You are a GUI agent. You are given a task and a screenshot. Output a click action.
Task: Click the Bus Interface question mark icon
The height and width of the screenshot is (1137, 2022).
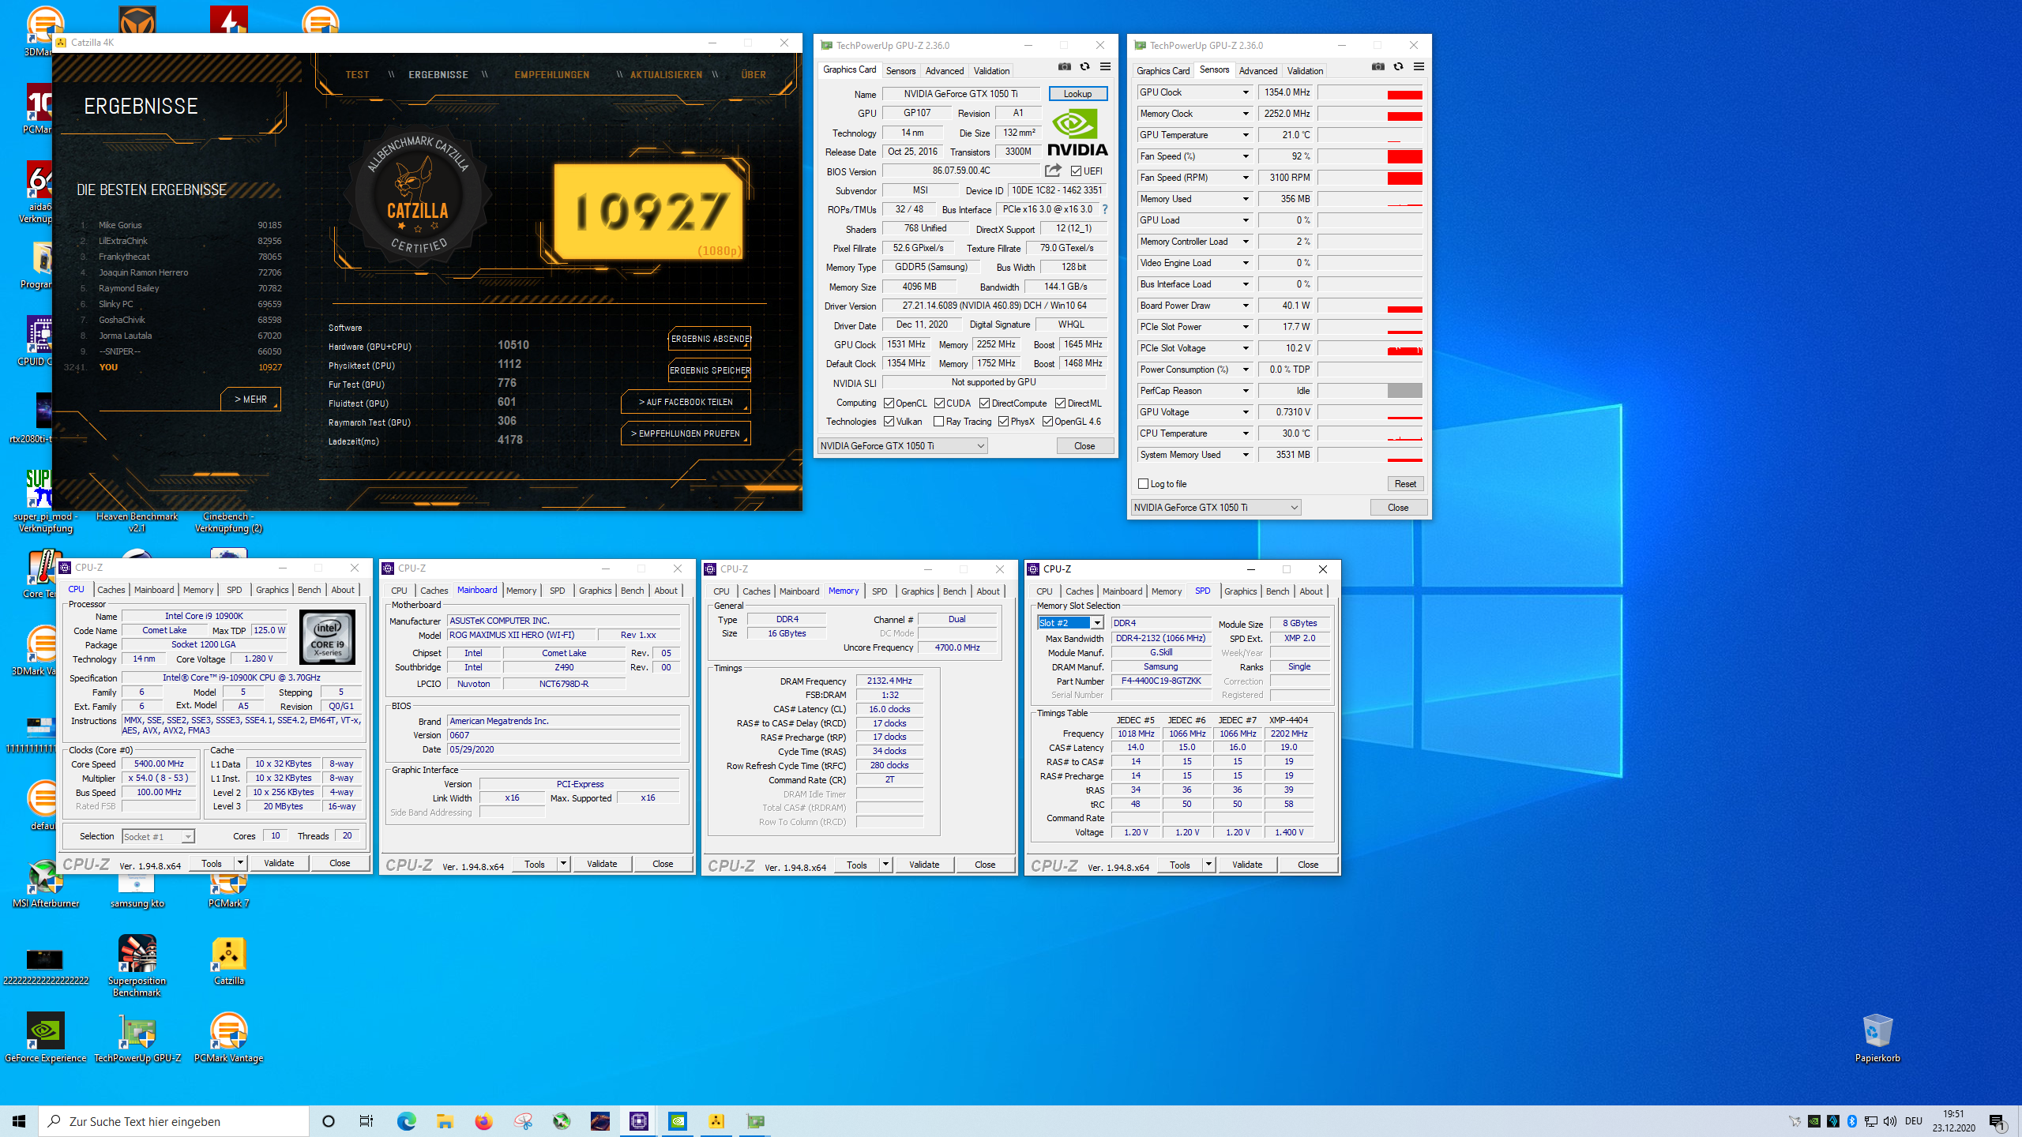1105,209
